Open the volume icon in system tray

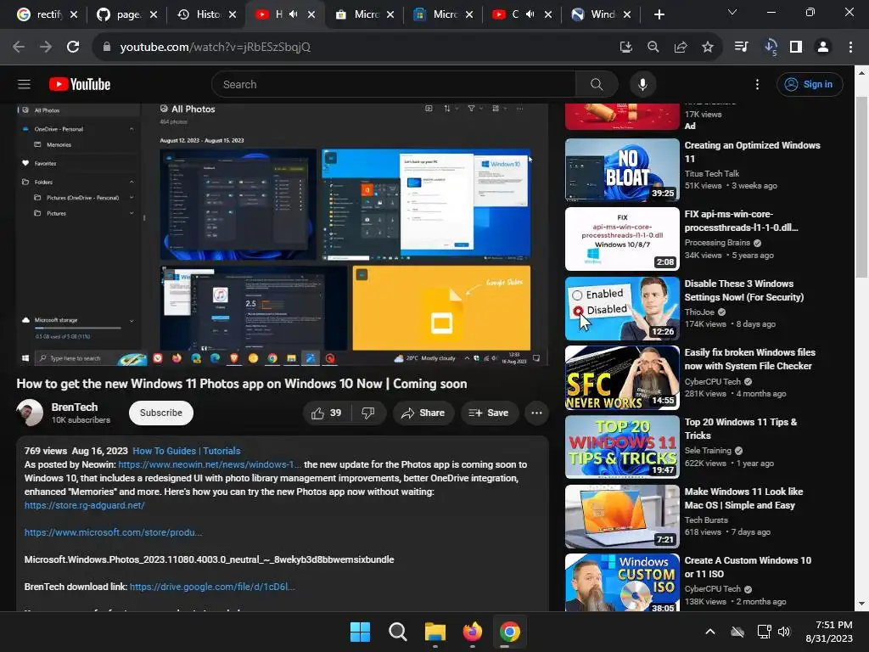pos(783,632)
